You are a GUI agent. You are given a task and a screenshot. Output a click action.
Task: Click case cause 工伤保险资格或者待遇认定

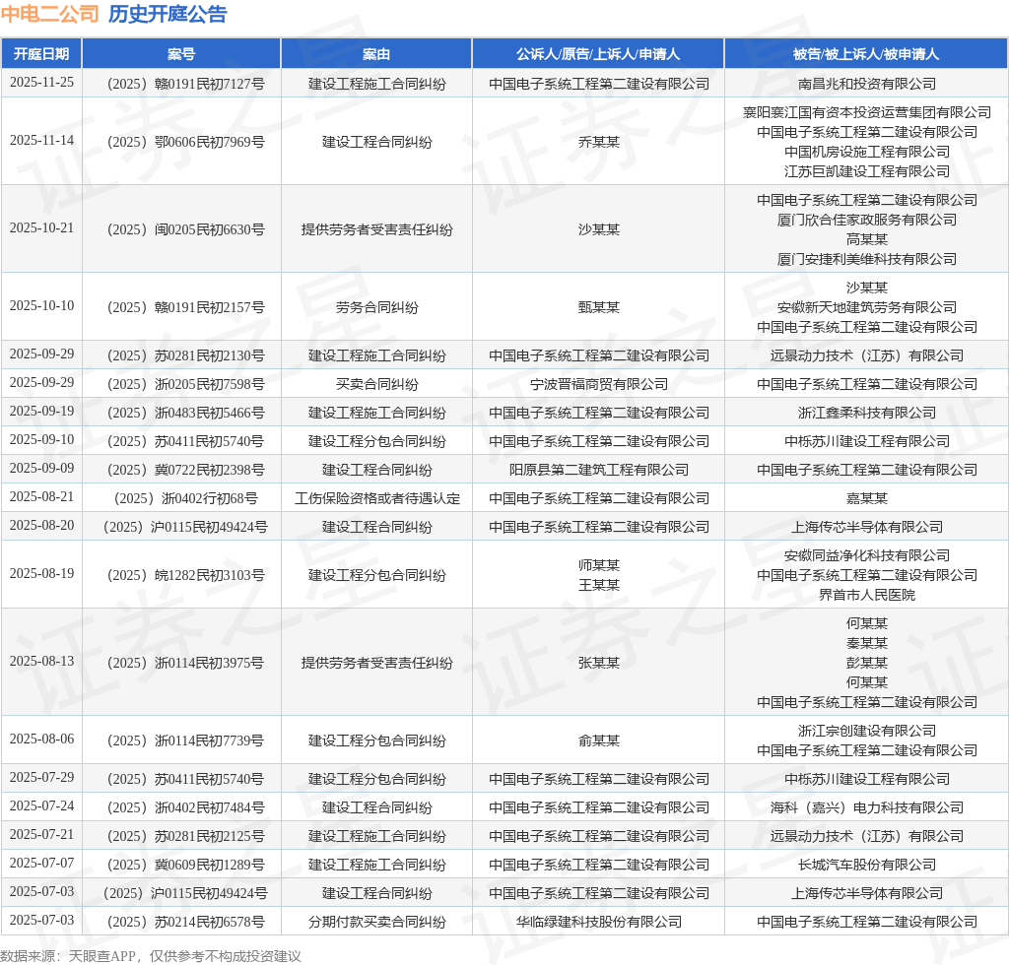tap(376, 498)
